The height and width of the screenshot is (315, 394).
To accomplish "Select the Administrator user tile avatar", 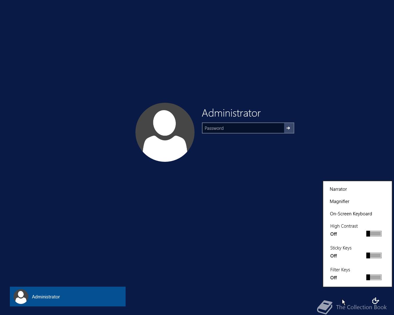I will click(21, 297).
